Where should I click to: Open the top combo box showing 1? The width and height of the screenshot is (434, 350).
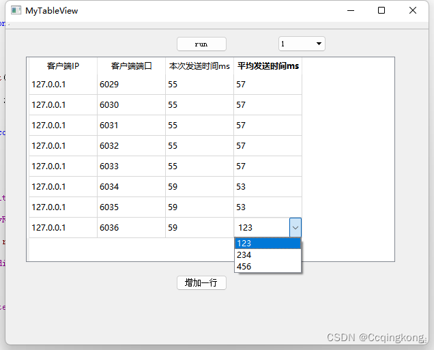tap(302, 44)
